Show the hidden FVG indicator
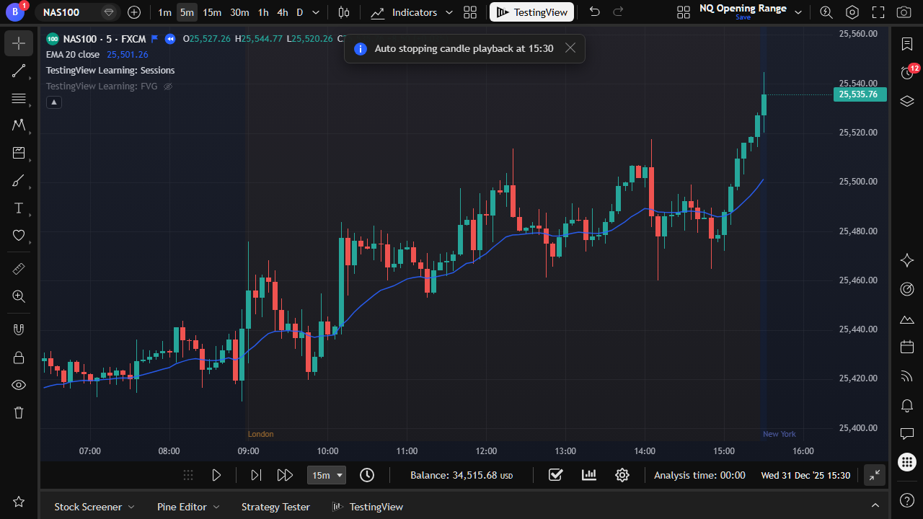This screenshot has width=923, height=519. tap(168, 86)
